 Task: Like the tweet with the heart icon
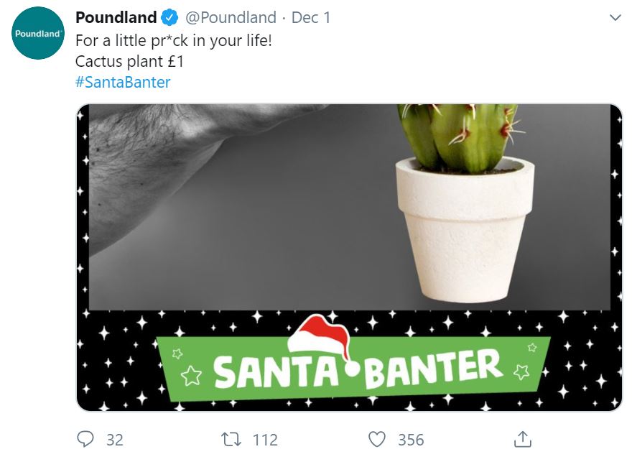(377, 440)
